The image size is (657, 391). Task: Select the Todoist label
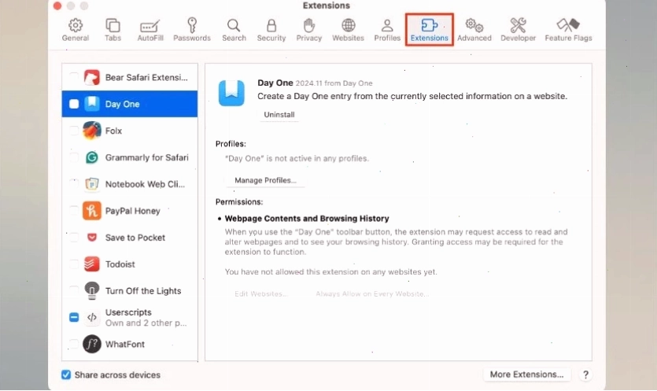120,264
